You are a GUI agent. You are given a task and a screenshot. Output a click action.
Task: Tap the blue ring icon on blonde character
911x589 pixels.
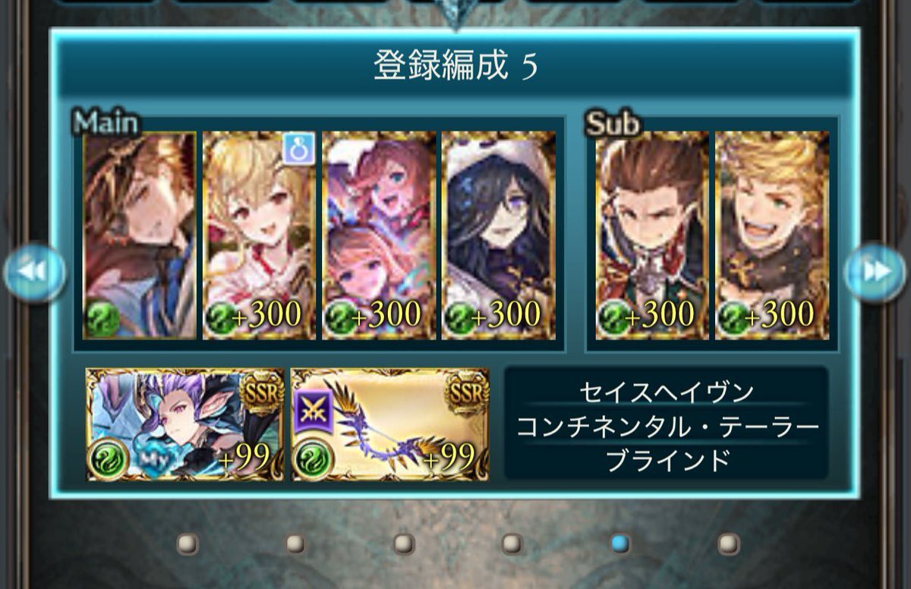pos(298,148)
